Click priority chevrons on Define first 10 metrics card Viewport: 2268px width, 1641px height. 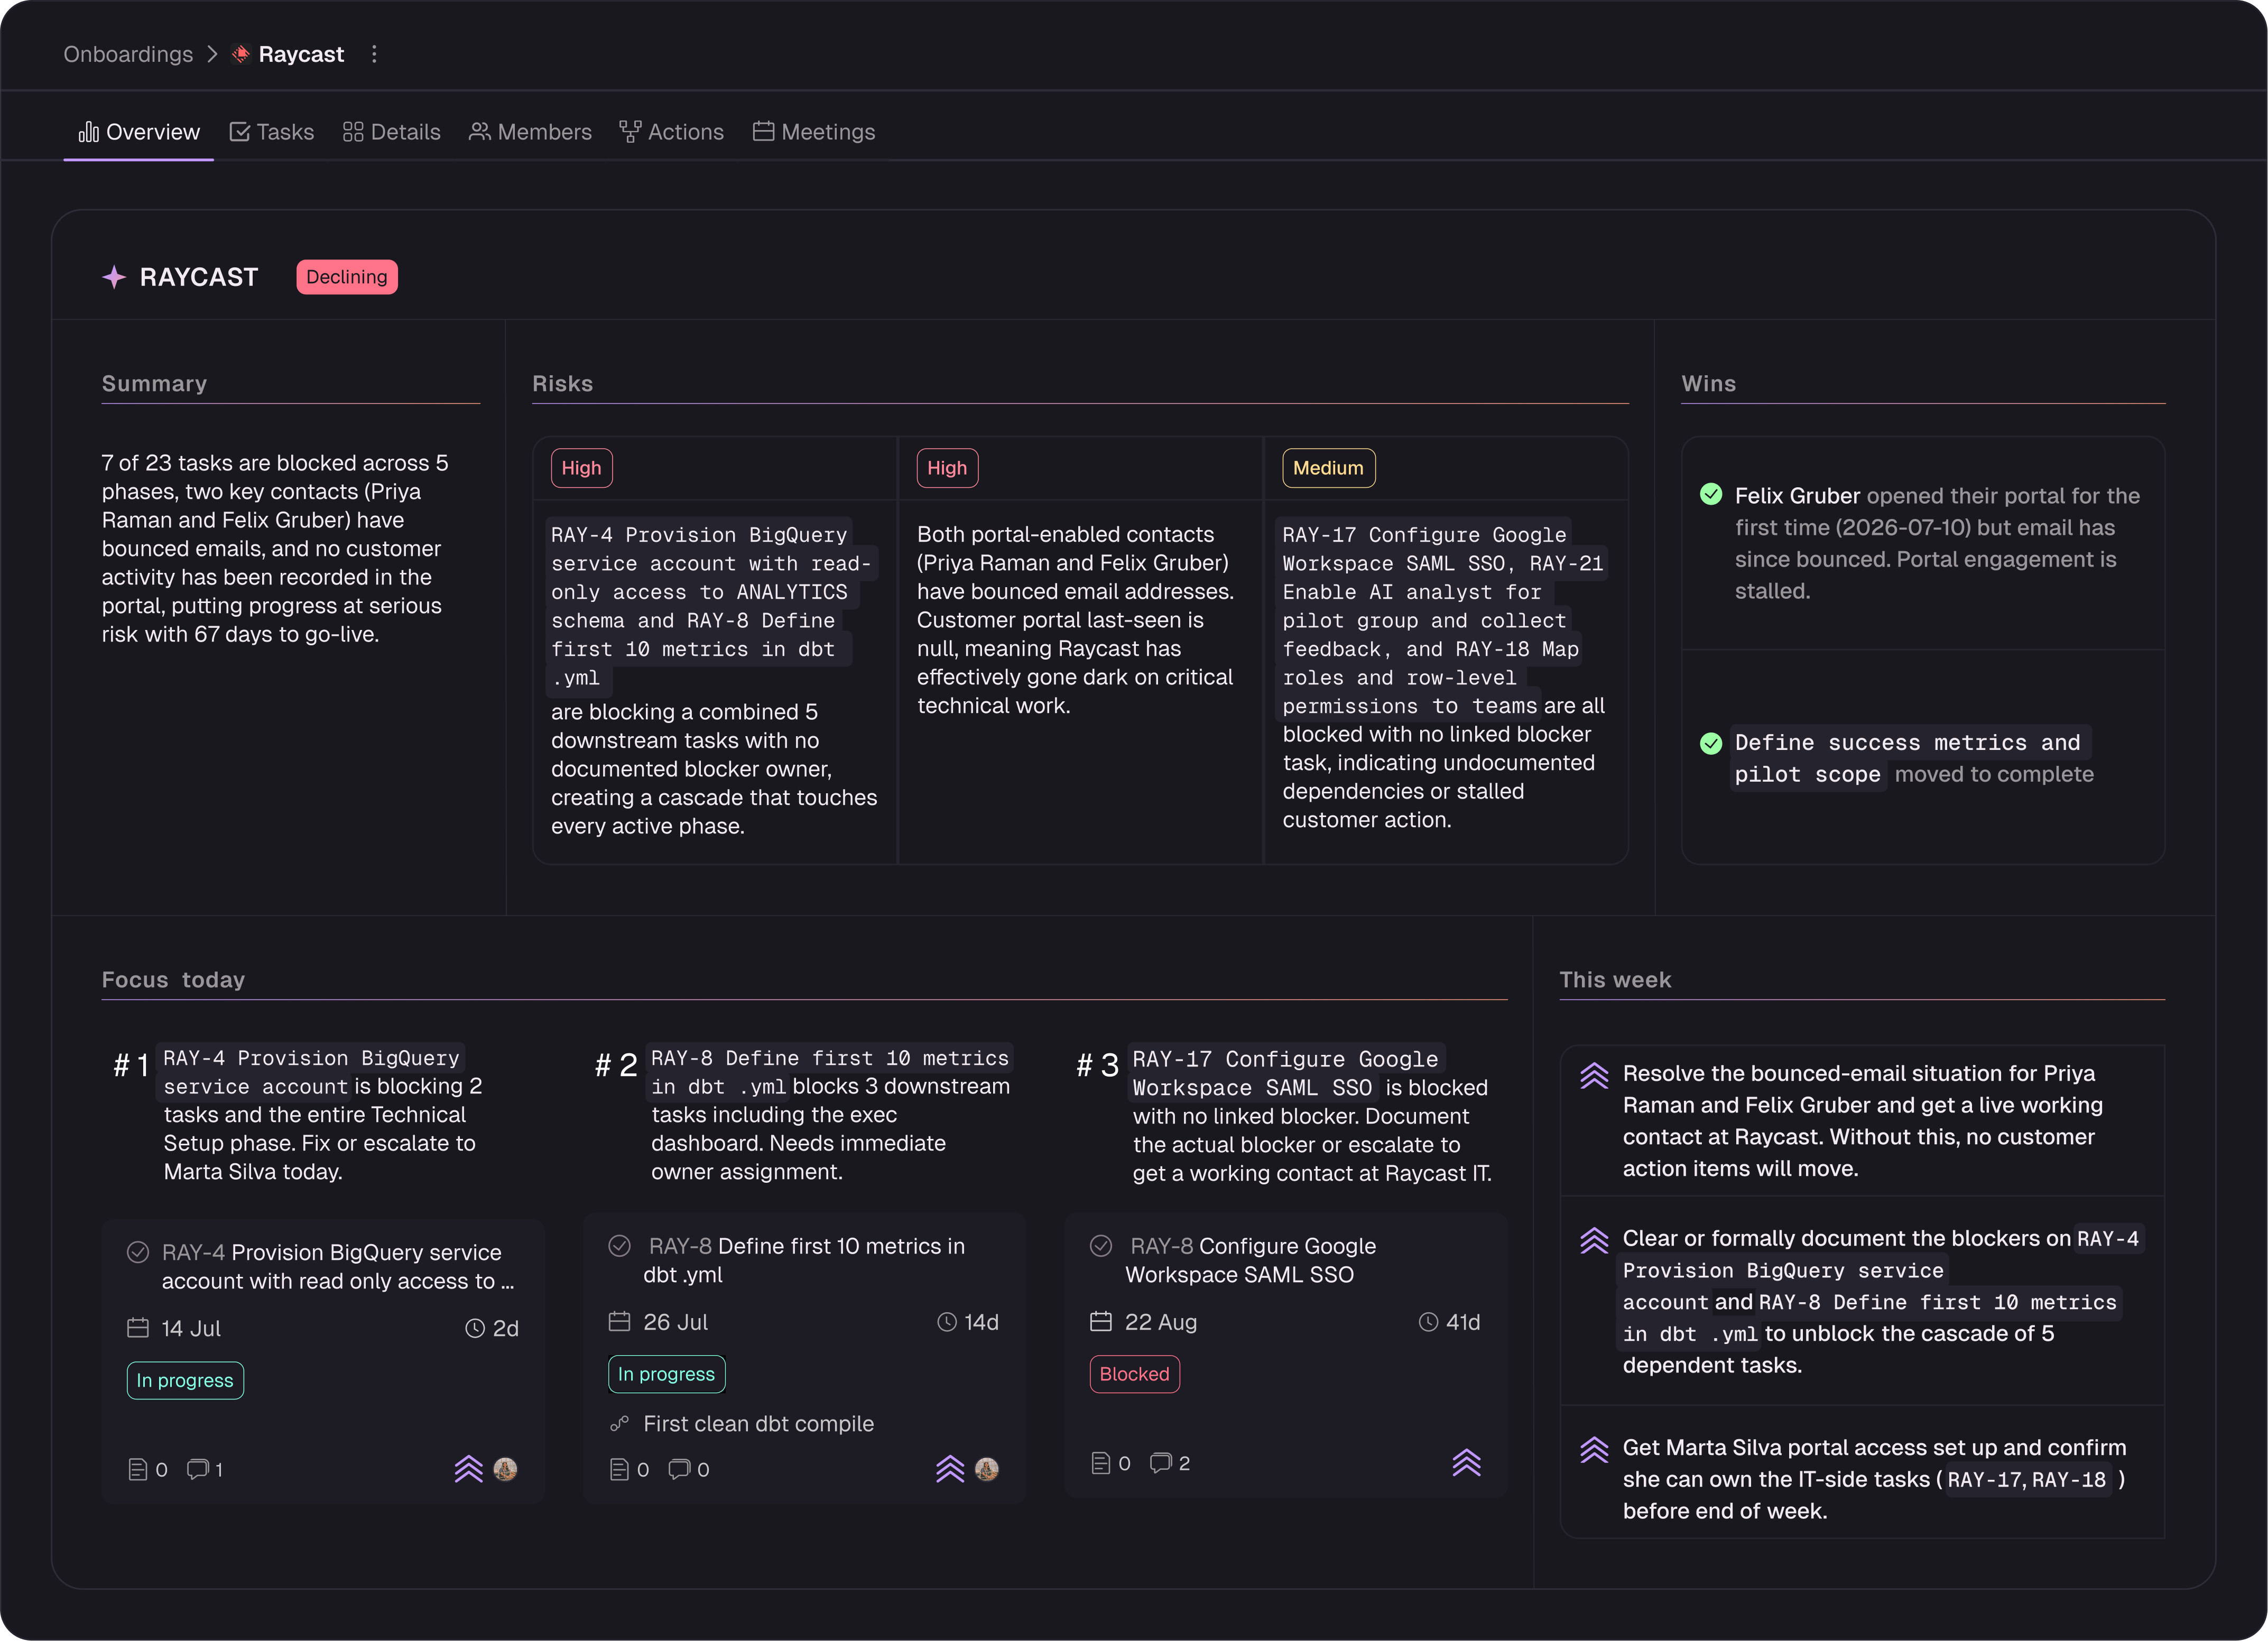pos(950,1469)
